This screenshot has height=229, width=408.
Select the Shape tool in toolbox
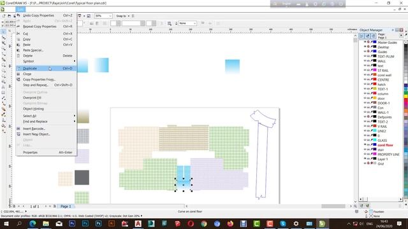click(3, 38)
